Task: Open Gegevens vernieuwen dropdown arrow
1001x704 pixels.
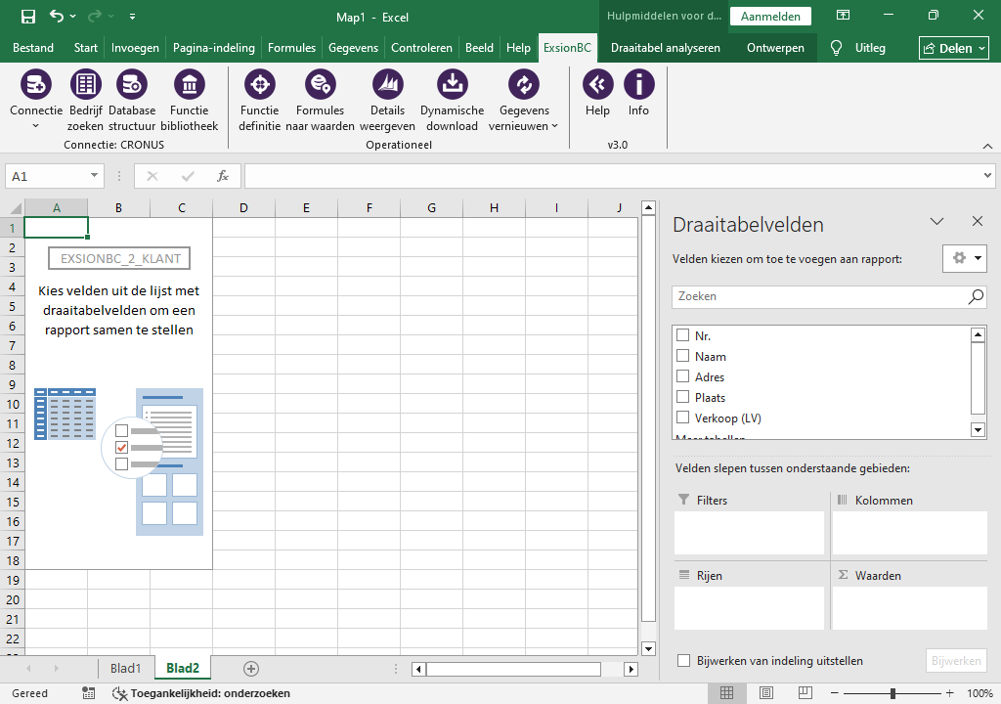Action: click(555, 126)
